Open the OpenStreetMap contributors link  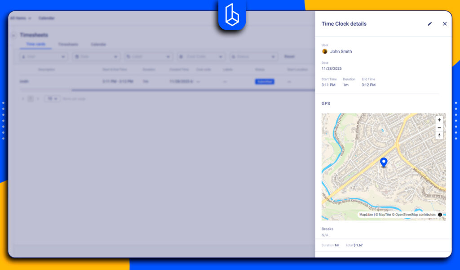click(x=416, y=215)
